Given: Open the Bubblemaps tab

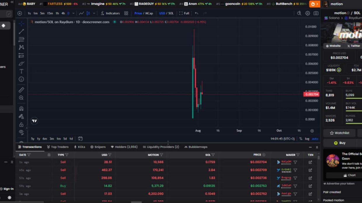Looking at the screenshot, I should tap(196, 147).
